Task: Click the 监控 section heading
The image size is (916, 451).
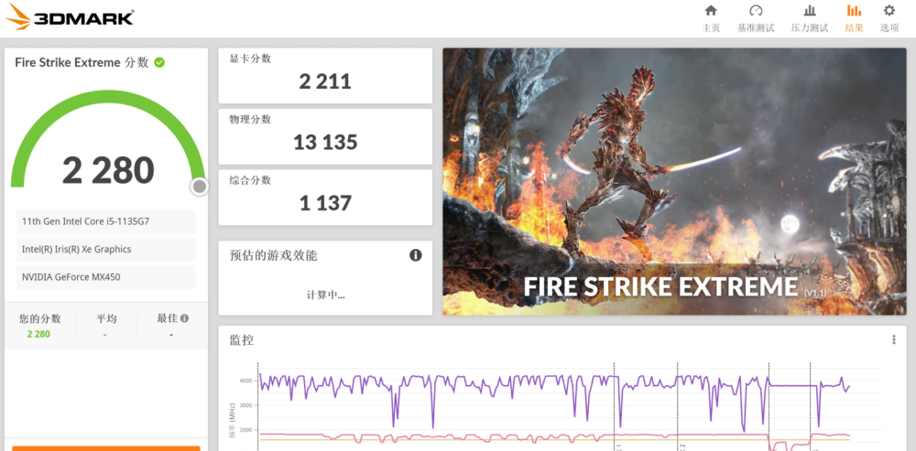Action: click(241, 339)
